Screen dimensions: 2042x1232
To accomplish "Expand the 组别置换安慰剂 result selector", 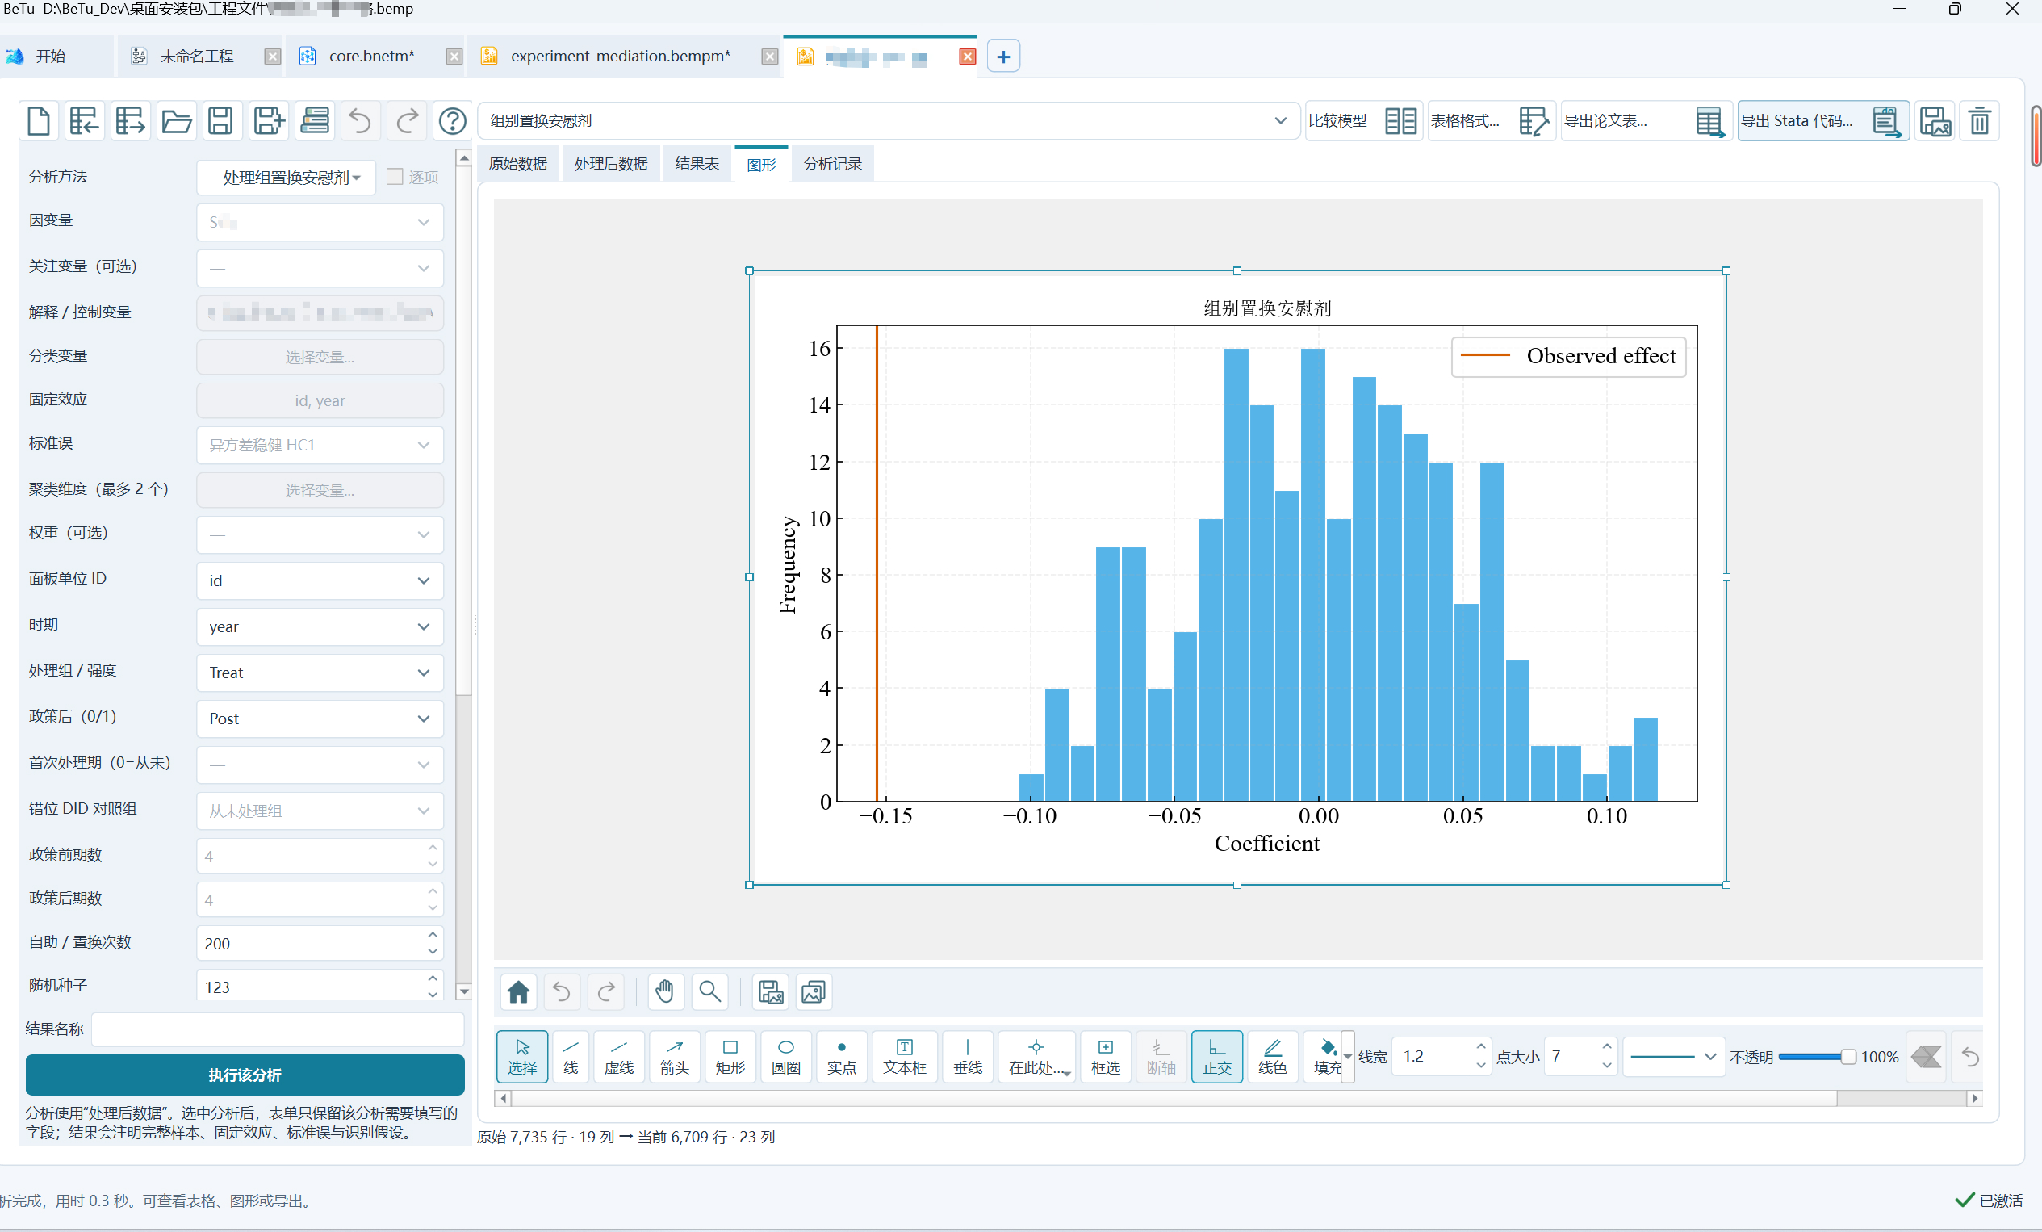I will [889, 121].
